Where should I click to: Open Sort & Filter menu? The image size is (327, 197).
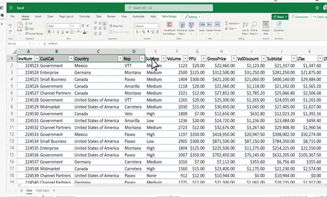tap(245, 28)
